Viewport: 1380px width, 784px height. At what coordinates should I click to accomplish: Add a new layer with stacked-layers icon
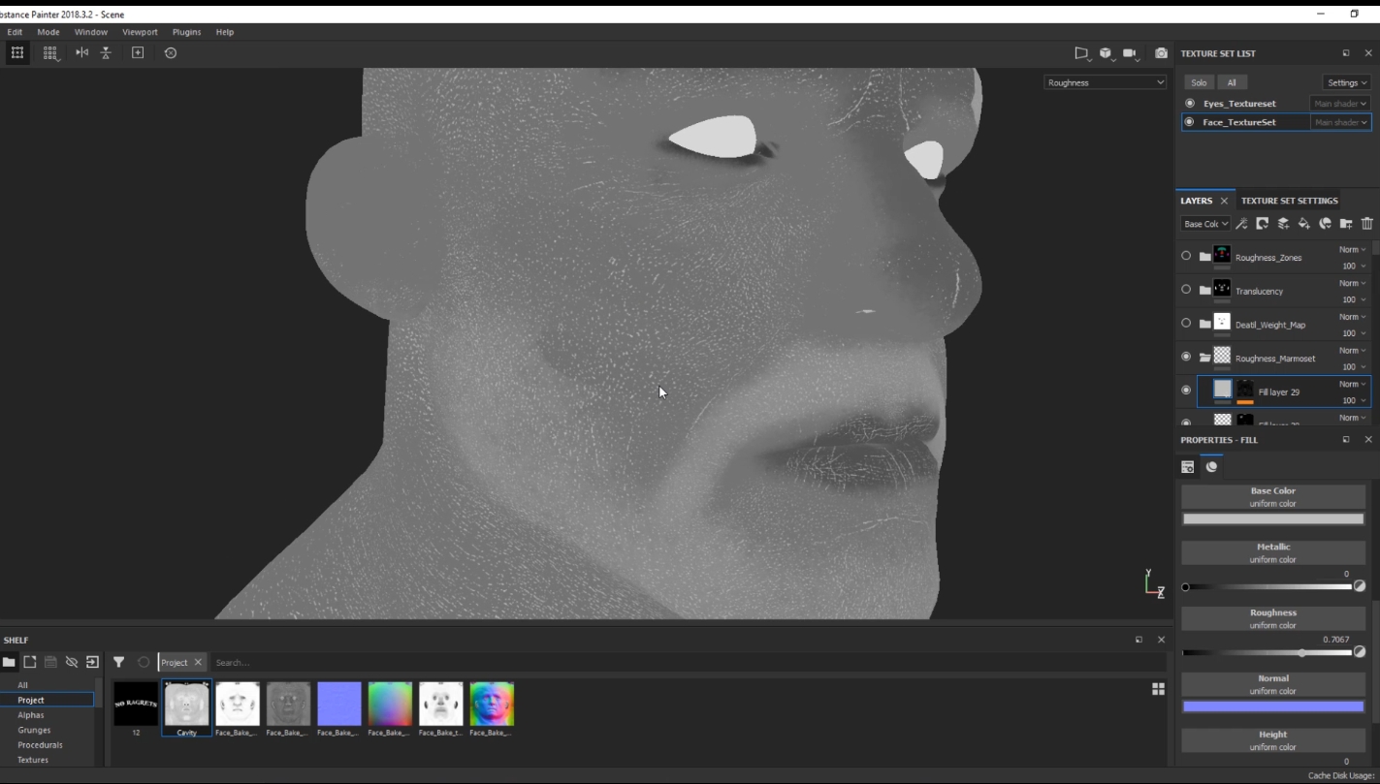point(1283,224)
